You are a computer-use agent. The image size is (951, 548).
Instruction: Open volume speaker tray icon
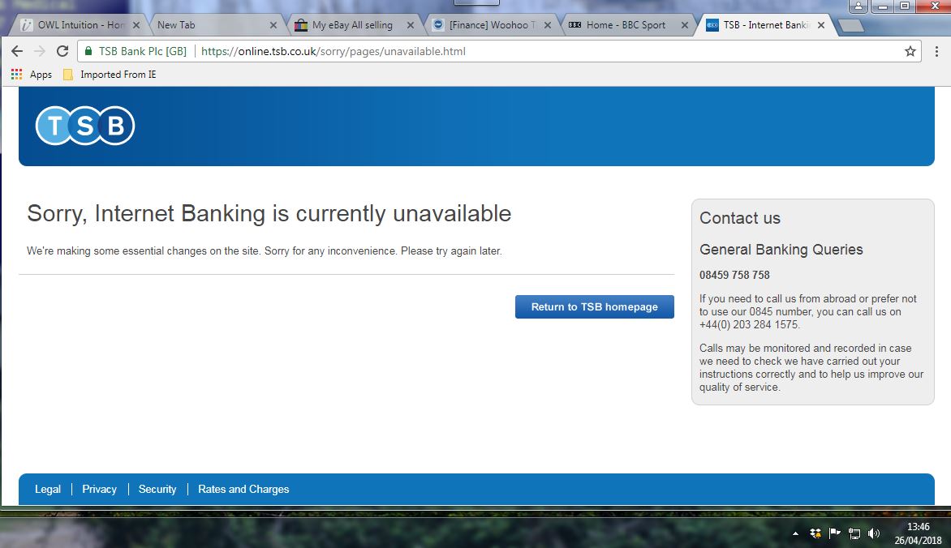[x=873, y=533]
